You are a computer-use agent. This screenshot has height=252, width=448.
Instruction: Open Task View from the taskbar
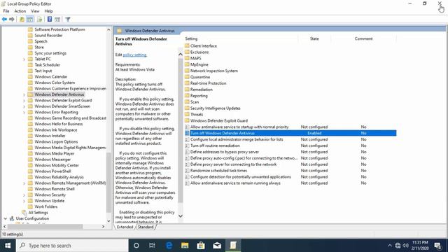tap(152, 246)
